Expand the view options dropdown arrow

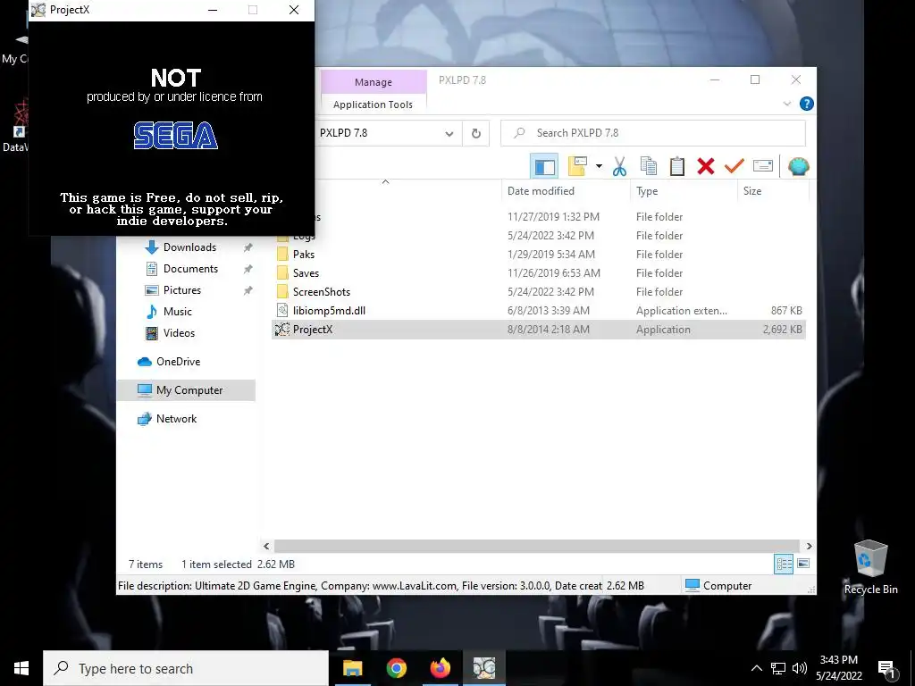pos(599,166)
